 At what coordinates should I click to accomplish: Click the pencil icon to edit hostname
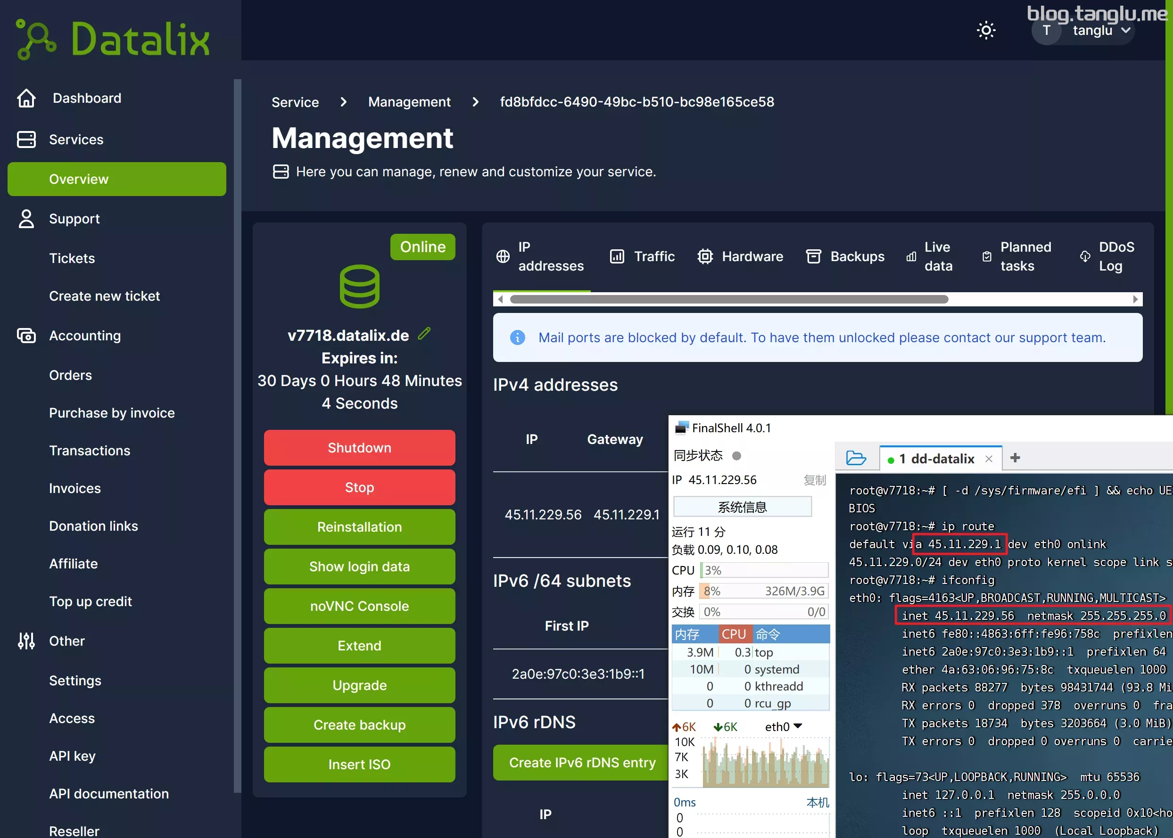(424, 334)
